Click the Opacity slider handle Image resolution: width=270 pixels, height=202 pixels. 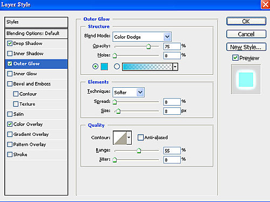(x=148, y=47)
